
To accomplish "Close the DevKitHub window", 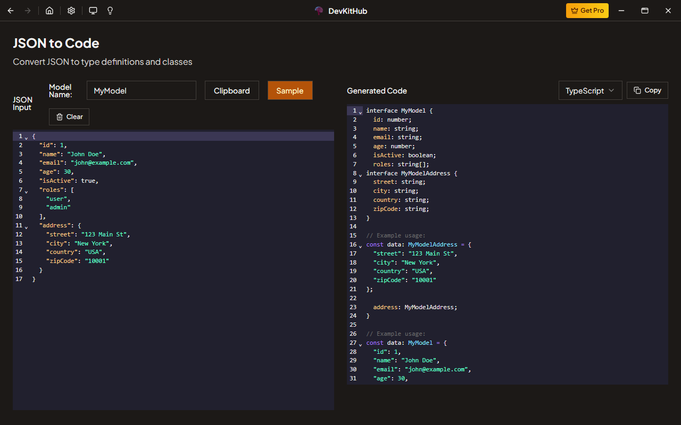I will 668,11.
